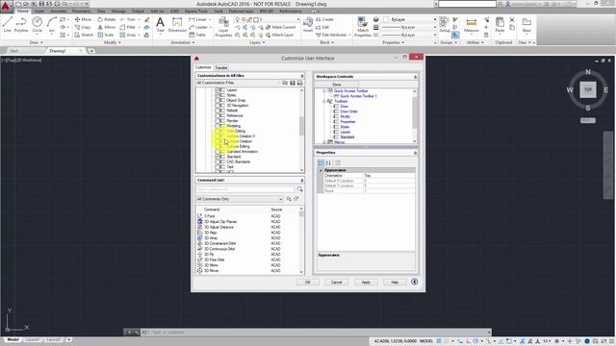Click Make Current layer button

(280, 27)
